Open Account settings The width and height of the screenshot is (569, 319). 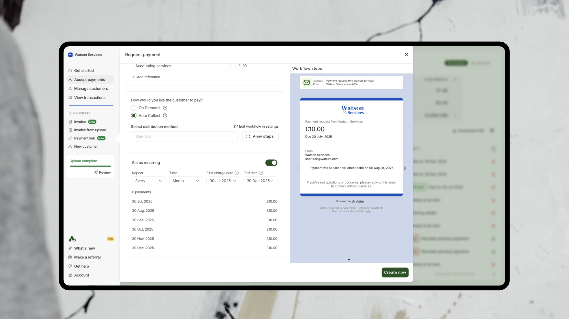82,275
